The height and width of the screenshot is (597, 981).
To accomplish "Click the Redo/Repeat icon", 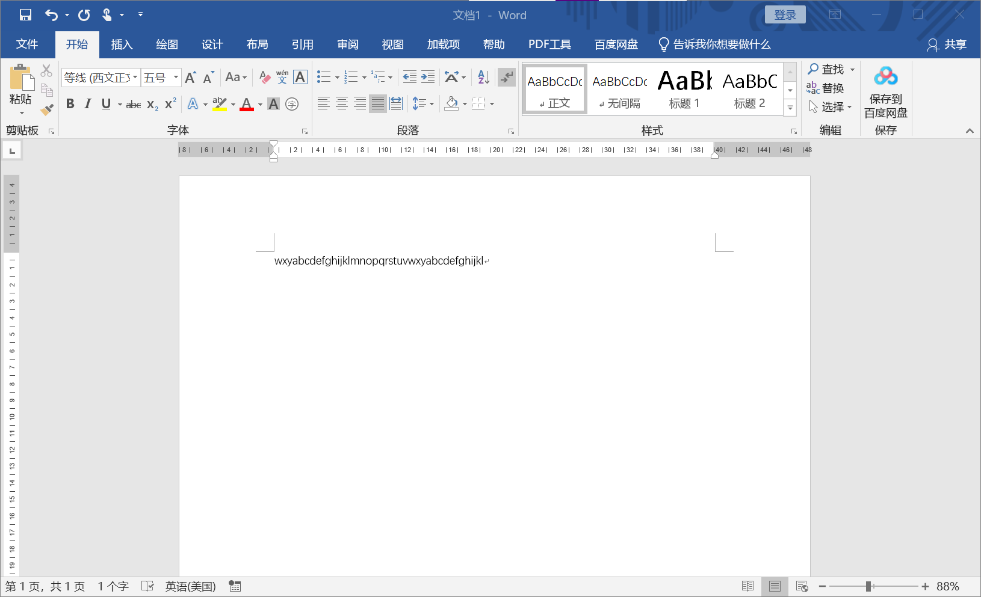I will coord(84,15).
